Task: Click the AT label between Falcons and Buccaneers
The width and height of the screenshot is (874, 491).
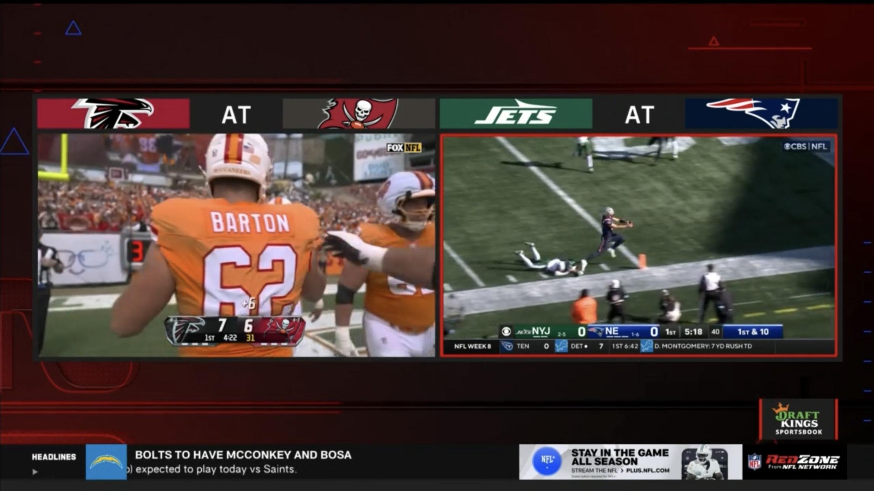Action: coord(236,115)
